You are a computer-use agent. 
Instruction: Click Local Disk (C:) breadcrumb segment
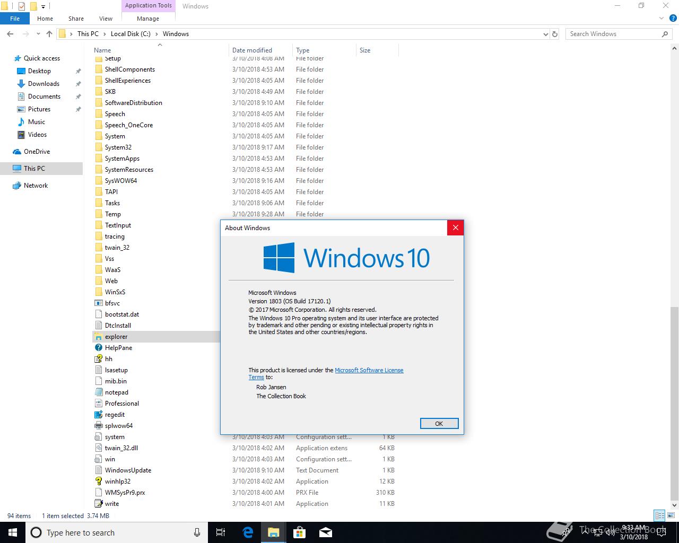(130, 34)
